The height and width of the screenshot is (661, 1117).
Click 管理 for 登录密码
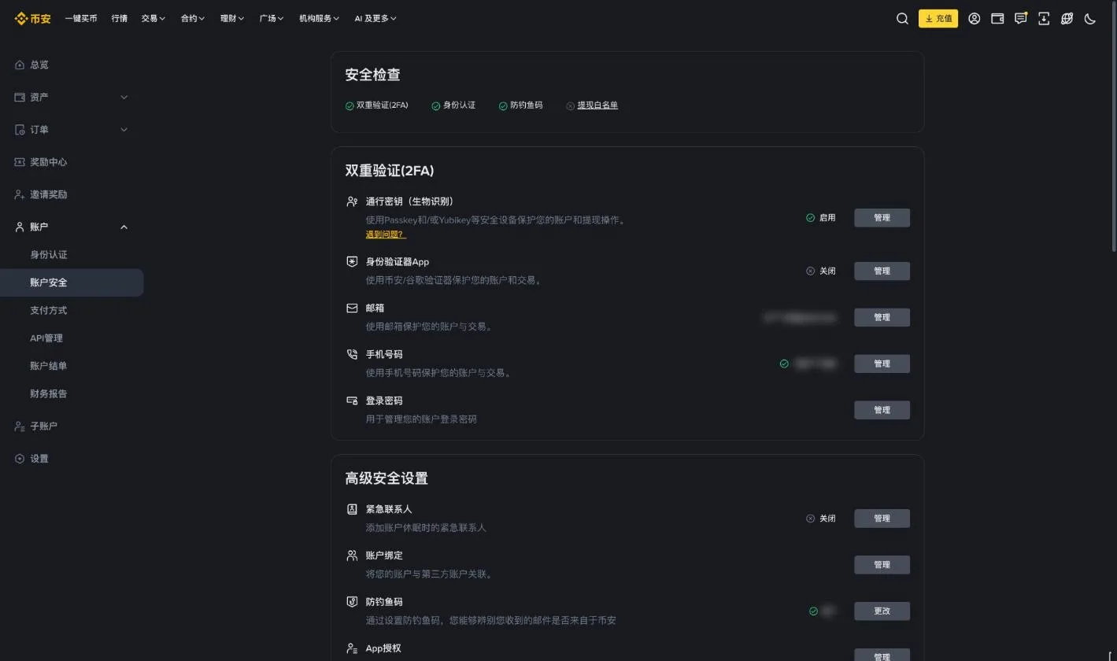(x=882, y=410)
